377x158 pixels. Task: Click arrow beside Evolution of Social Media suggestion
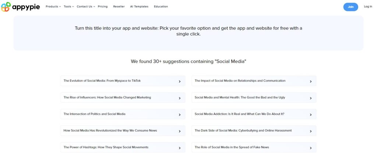(x=179, y=81)
